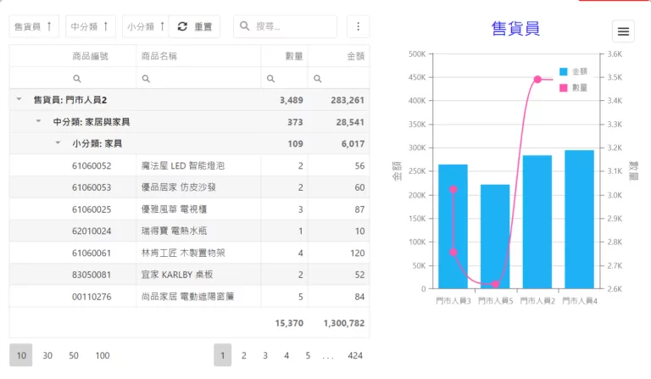Collapse the 中分類: 家居與家具 group

(x=39, y=122)
